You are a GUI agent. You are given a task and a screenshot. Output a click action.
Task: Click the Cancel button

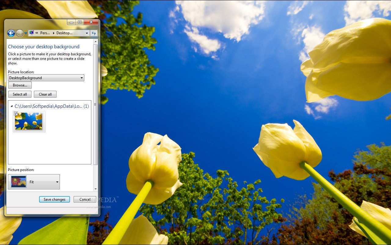tap(85, 199)
